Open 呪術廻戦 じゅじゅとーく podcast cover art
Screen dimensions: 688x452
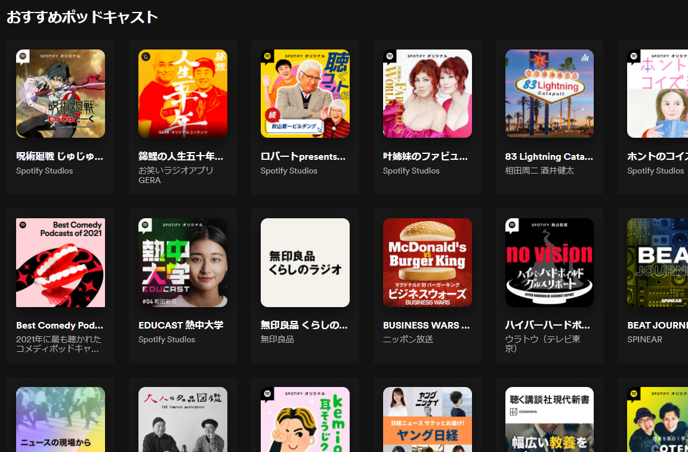click(x=60, y=94)
